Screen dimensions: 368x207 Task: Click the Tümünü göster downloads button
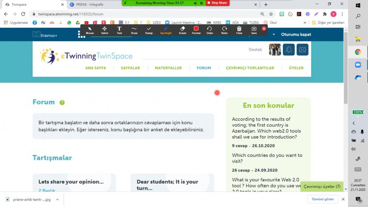click(323, 199)
